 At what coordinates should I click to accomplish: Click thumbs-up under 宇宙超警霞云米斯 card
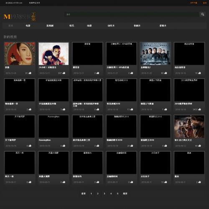64,109
